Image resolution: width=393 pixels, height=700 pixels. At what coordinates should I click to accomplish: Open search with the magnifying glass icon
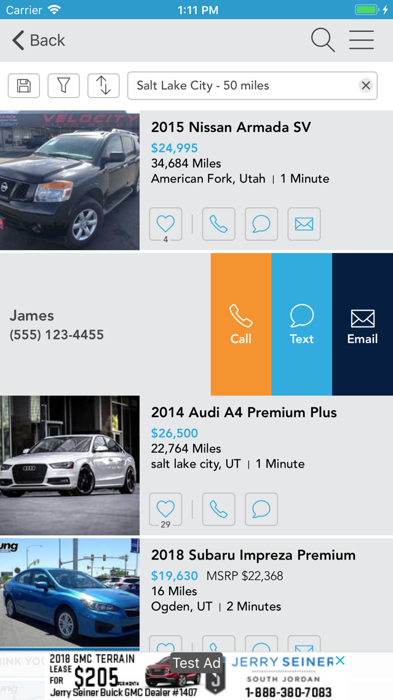tap(323, 40)
